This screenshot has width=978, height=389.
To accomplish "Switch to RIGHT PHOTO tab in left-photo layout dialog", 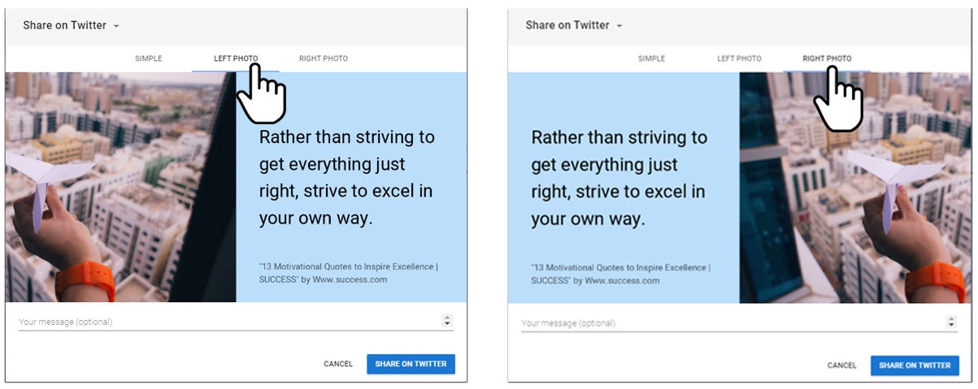I will pos(324,58).
